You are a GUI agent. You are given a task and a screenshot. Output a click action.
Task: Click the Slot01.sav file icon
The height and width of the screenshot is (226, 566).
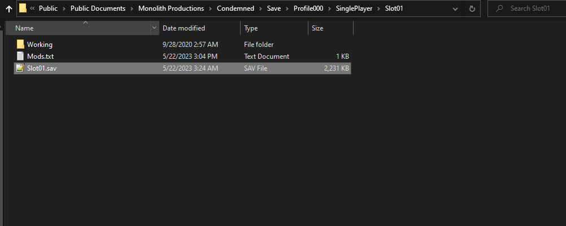coord(20,68)
